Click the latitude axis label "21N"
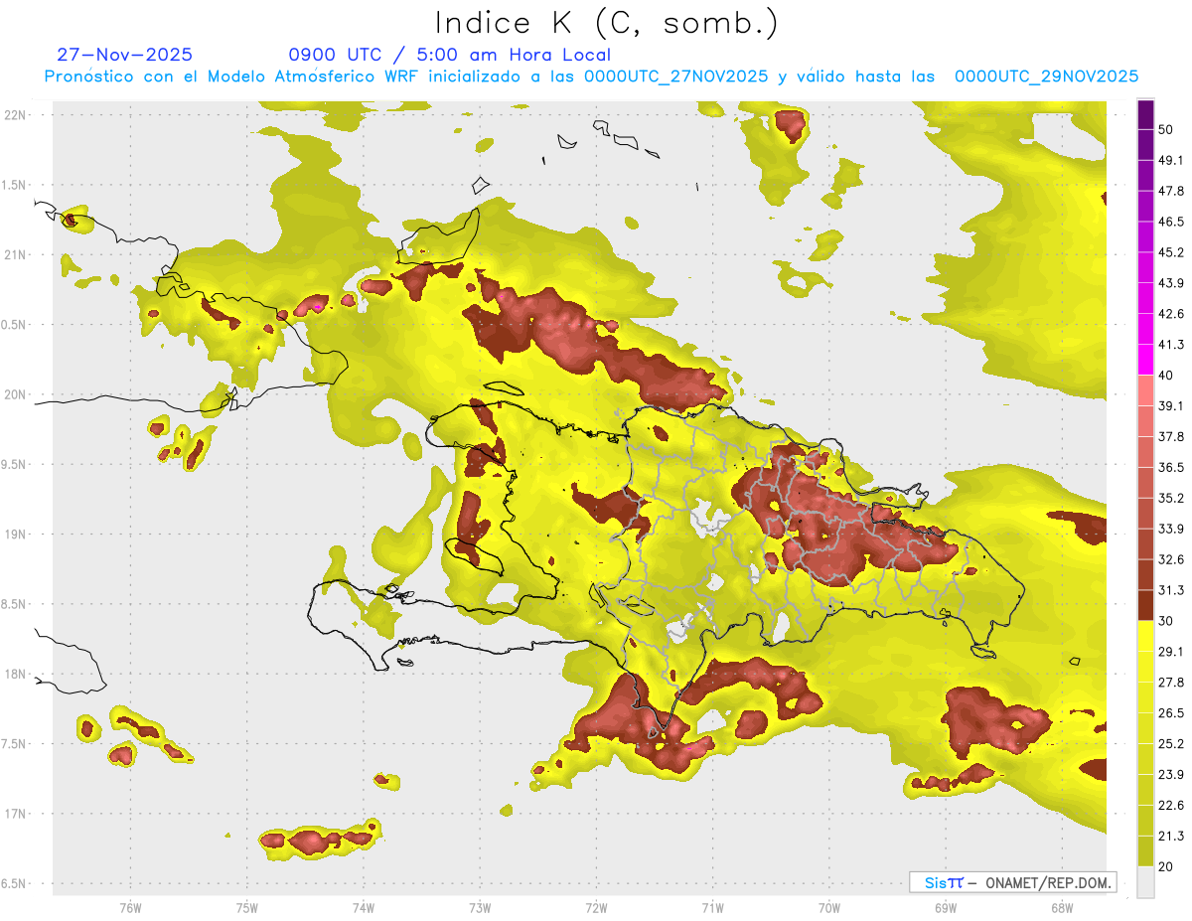 pyautogui.click(x=15, y=255)
